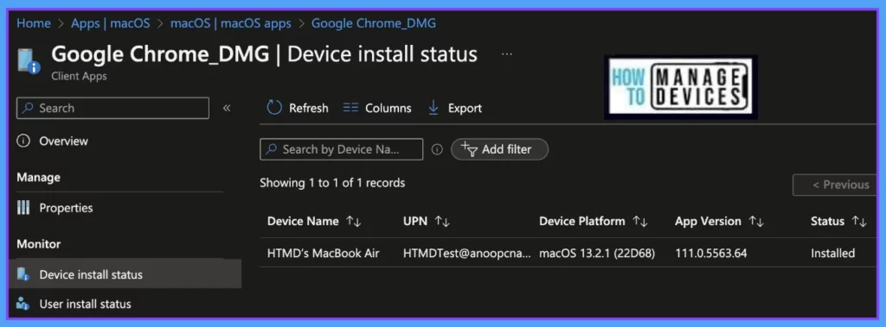Click the Properties bars icon
Screen dimensions: 886x327
[x=23, y=207]
